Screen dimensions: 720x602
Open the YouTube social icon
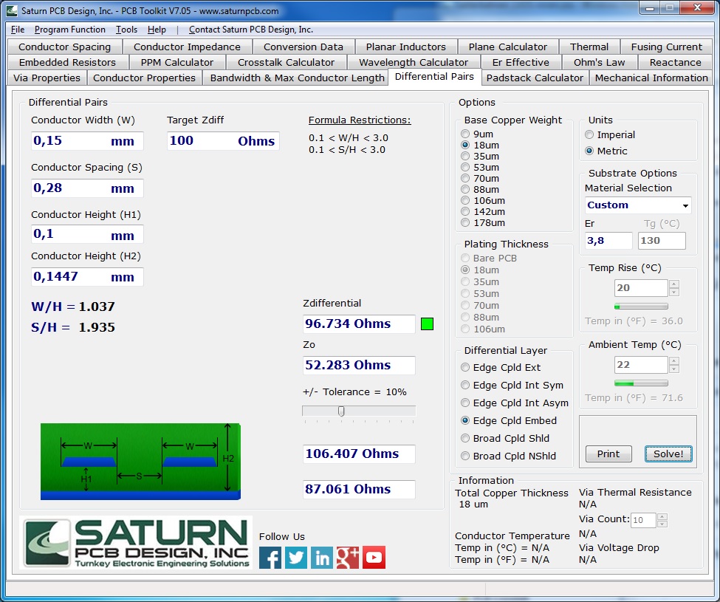click(x=374, y=558)
